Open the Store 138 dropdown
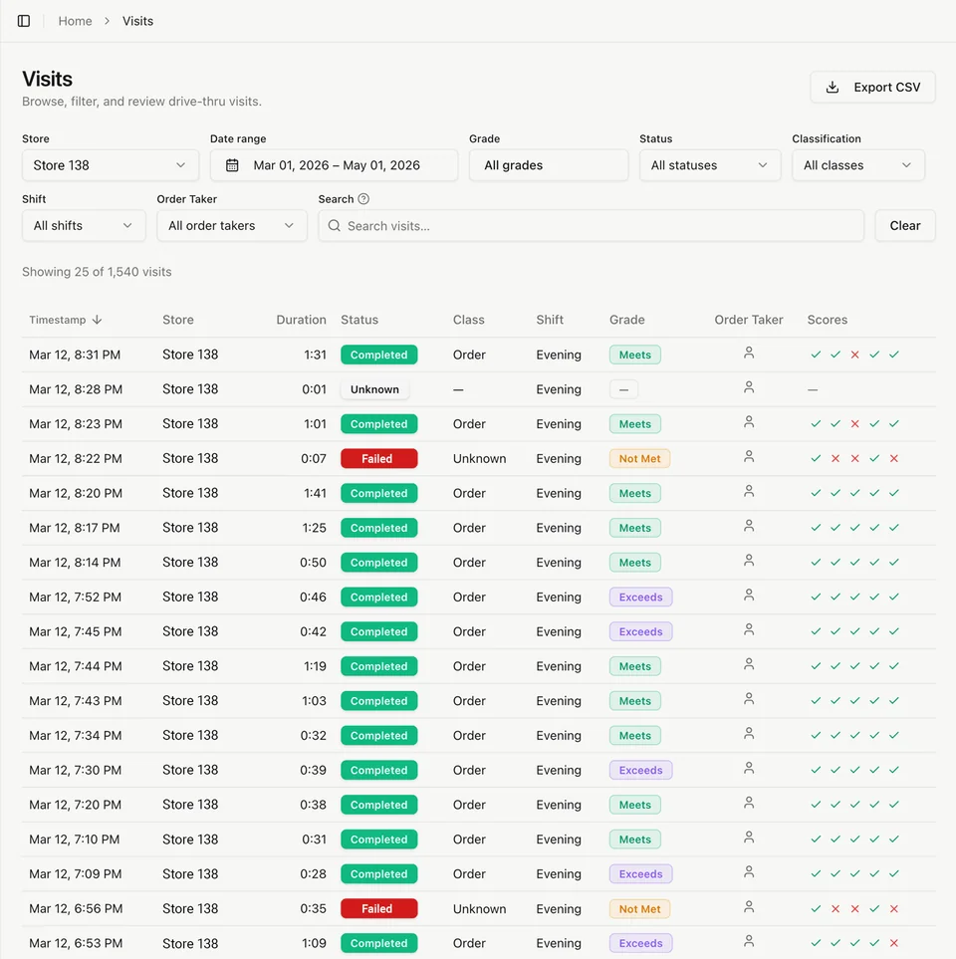The height and width of the screenshot is (959, 956). point(111,165)
